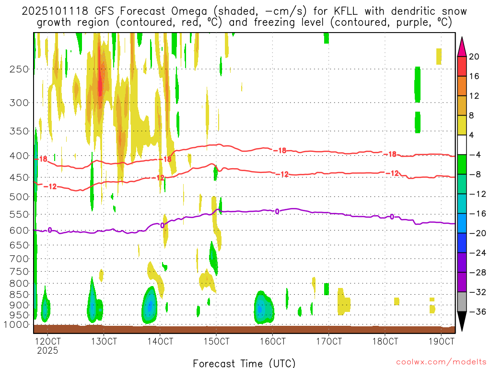Click the 18OCT time axis label

(x=385, y=341)
